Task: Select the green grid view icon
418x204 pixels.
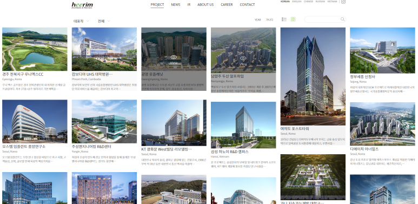Action: pos(293,19)
